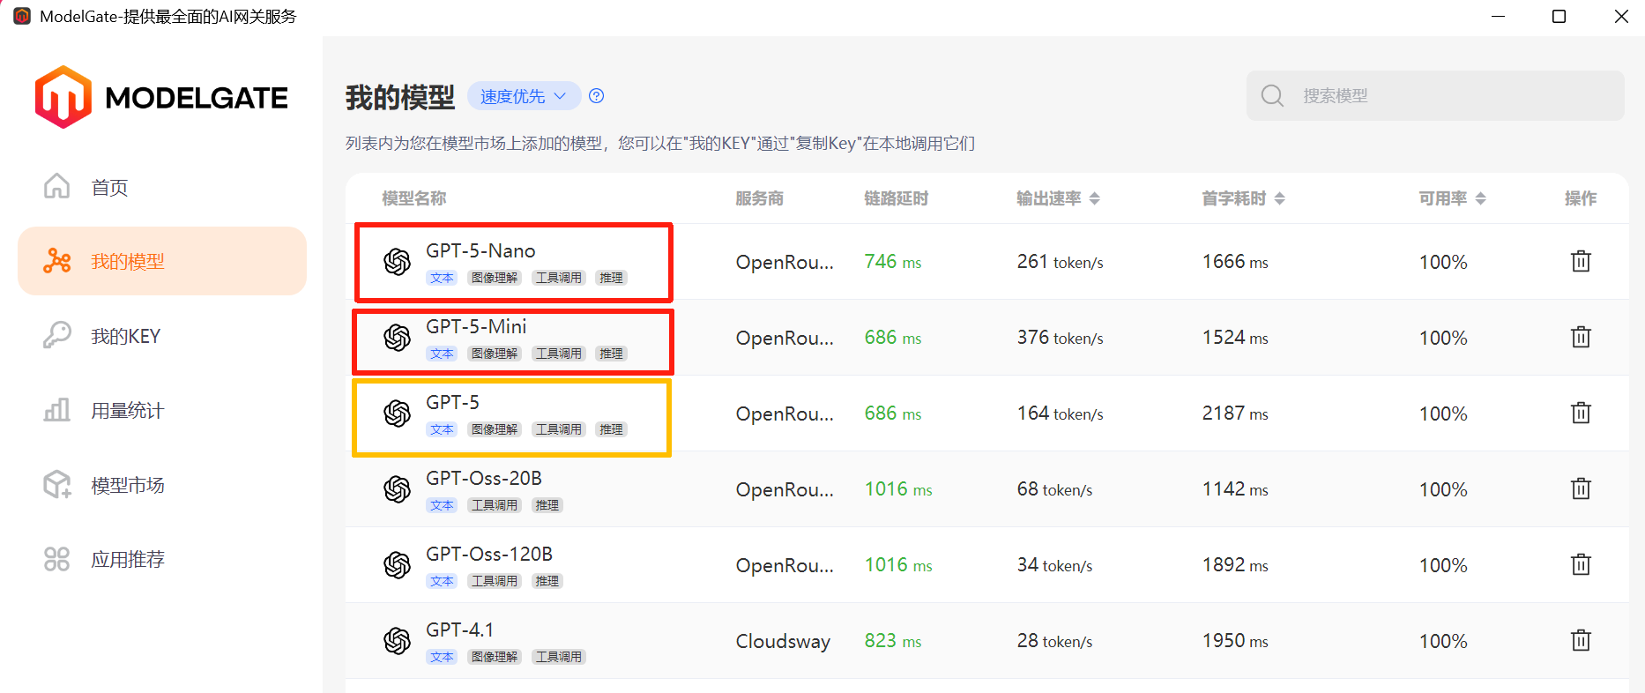Click the GPT-Oss-20B model name
This screenshot has height=693, width=1645.
(484, 478)
